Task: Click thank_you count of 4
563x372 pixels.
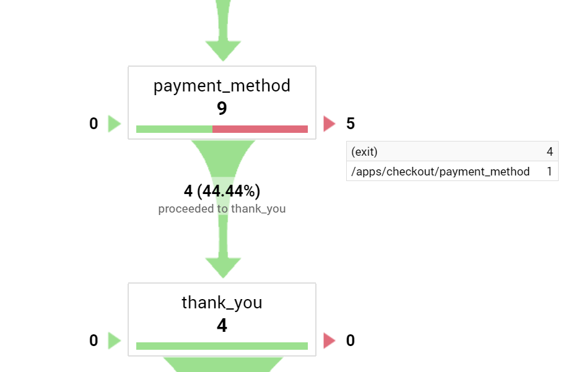Action: (x=222, y=326)
